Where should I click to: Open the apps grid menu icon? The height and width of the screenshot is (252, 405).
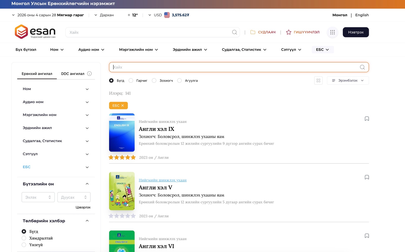click(x=332, y=32)
